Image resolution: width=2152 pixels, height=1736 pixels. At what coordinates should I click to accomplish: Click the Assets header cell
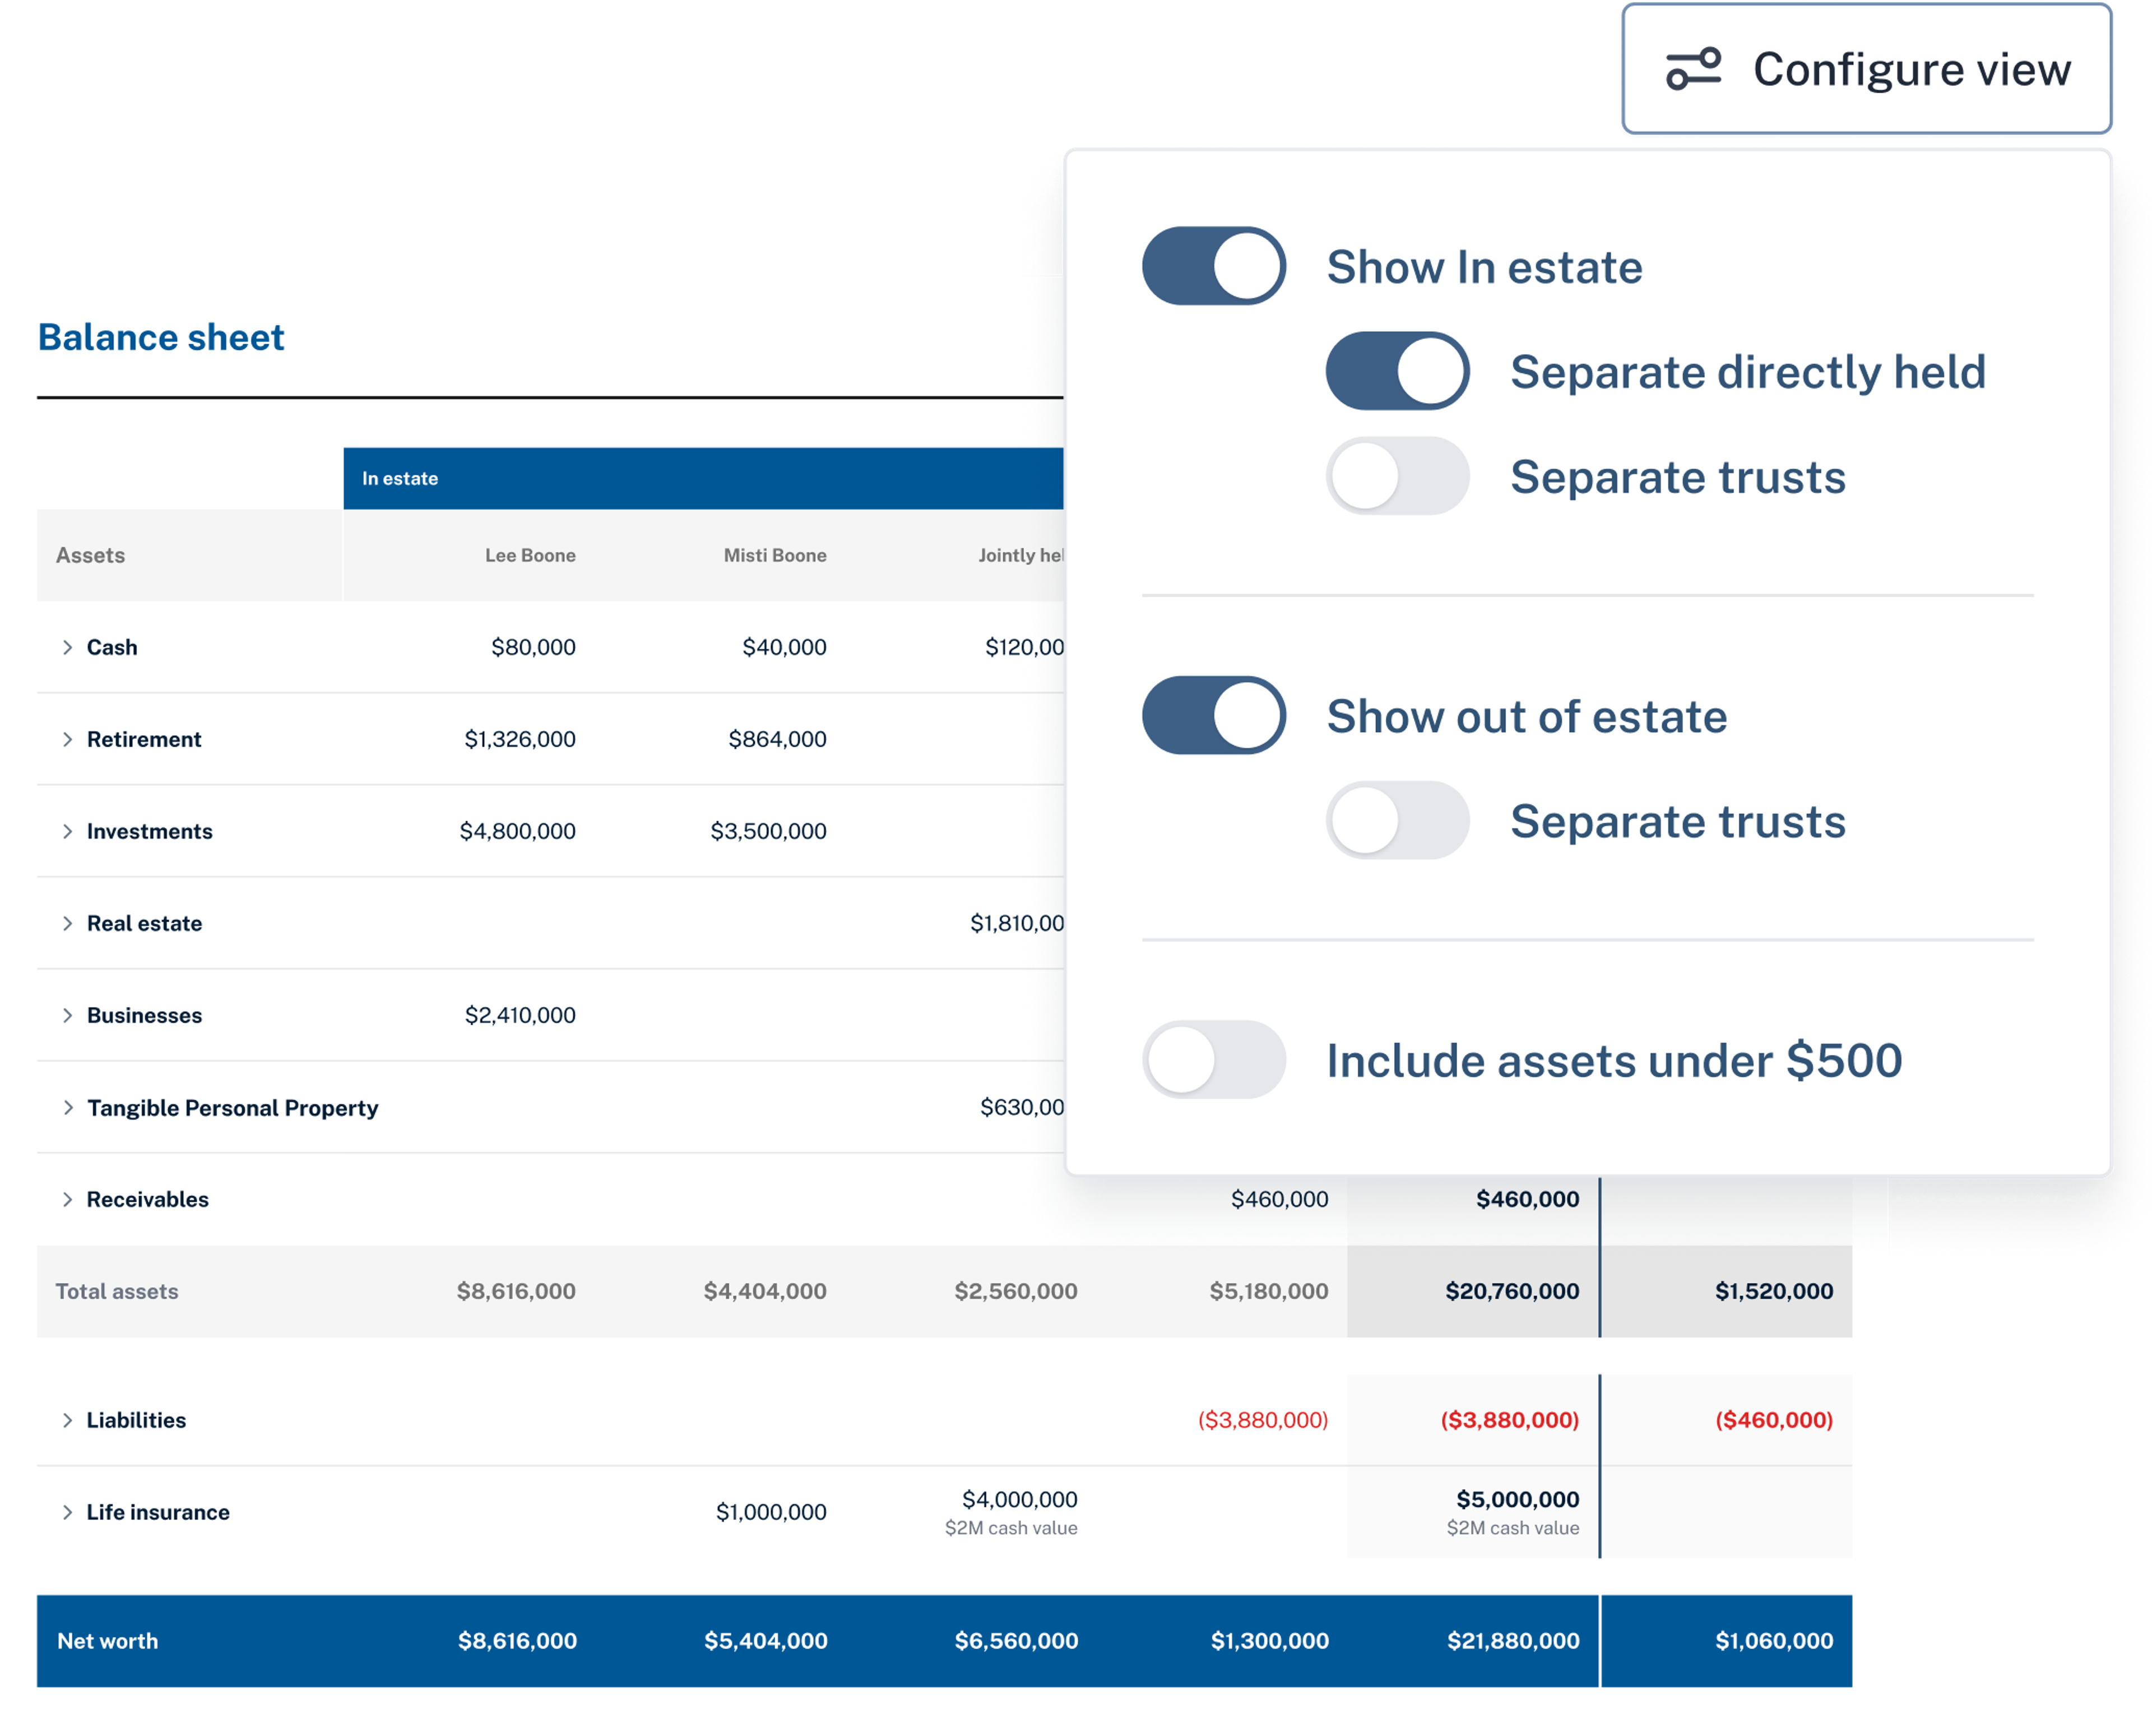[189, 555]
